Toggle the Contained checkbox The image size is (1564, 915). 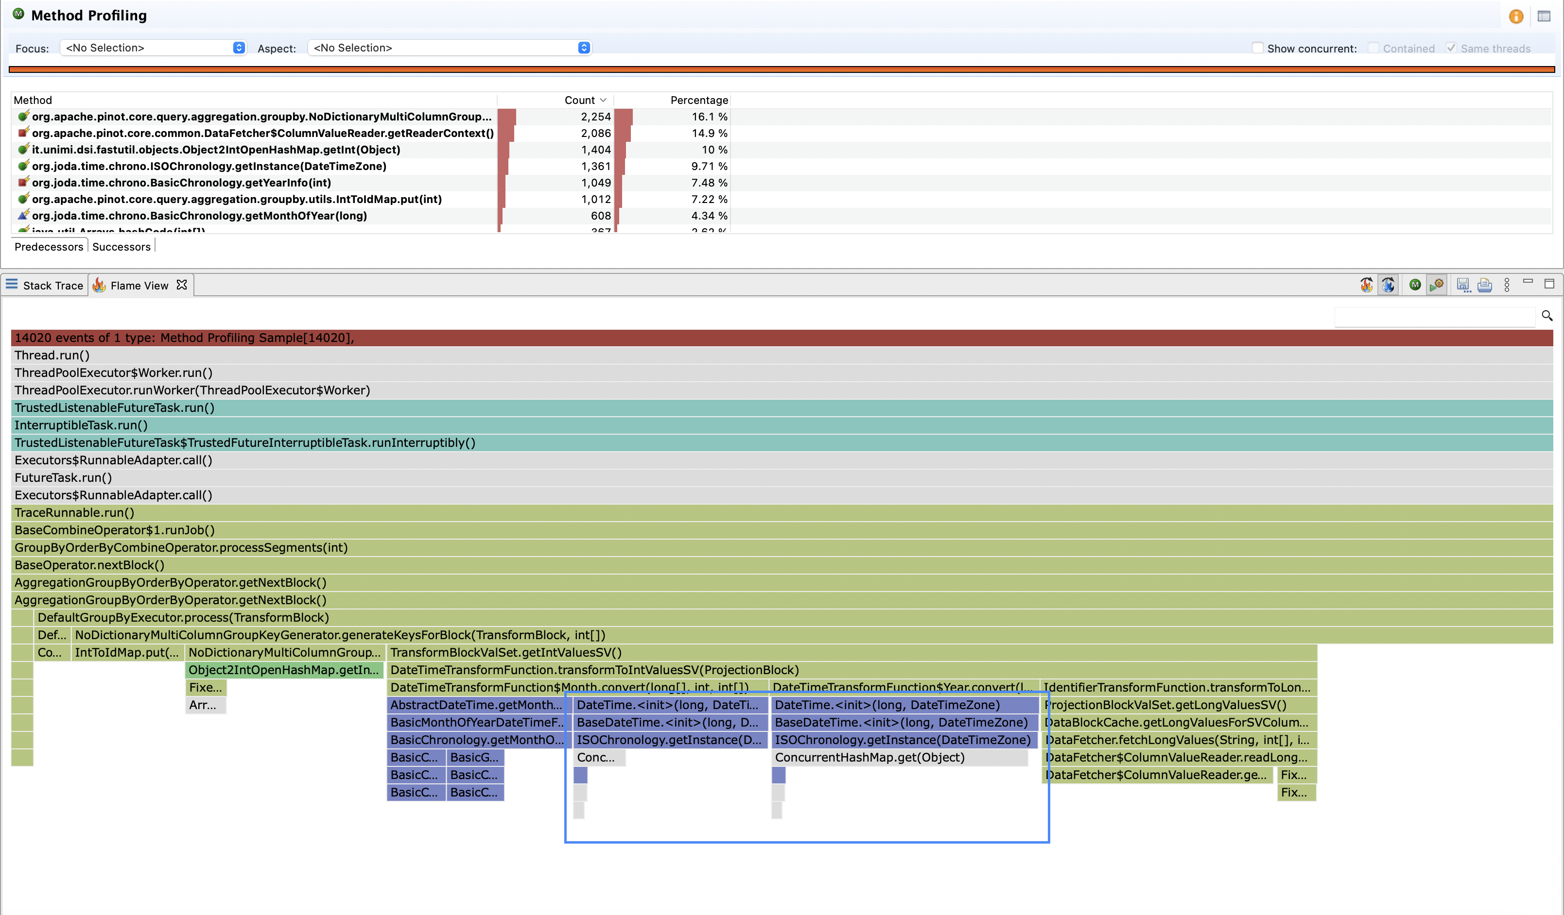[1373, 48]
